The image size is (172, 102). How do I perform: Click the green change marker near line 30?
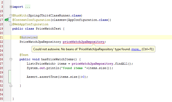coord(10,76)
